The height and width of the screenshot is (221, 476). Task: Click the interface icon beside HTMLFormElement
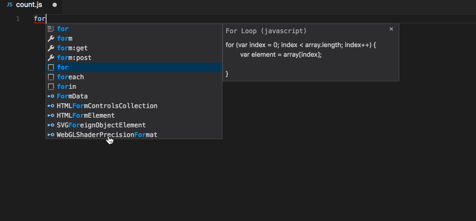51,116
